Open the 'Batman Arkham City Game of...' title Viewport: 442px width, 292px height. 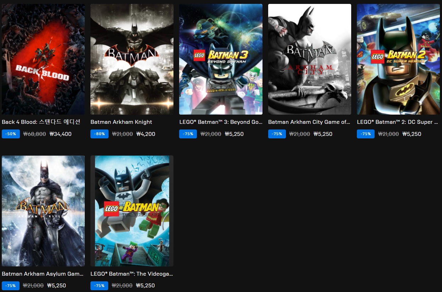point(309,122)
